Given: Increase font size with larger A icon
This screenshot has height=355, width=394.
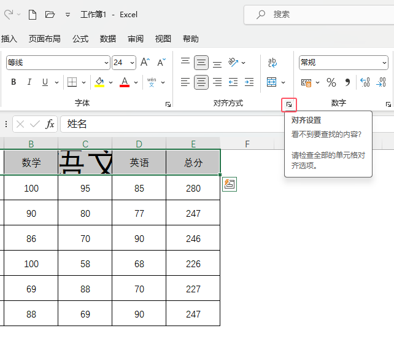Looking at the screenshot, I should point(145,62).
